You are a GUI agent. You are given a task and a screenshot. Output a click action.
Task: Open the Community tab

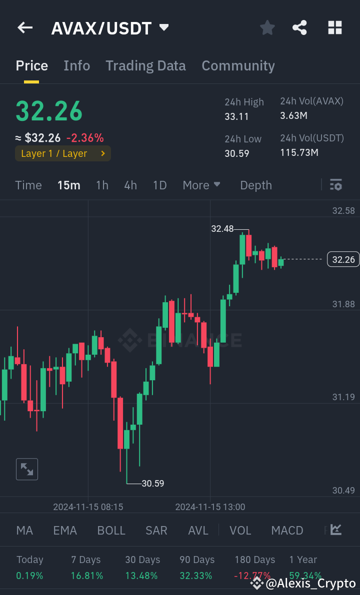[x=238, y=65]
